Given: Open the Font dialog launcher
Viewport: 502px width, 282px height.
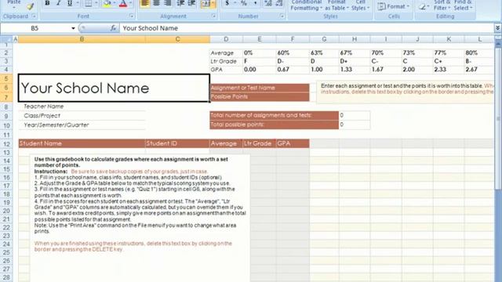Looking at the screenshot, I should [131, 16].
